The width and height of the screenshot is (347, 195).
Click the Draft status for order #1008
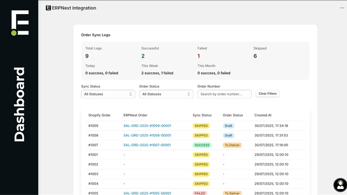[229, 135]
